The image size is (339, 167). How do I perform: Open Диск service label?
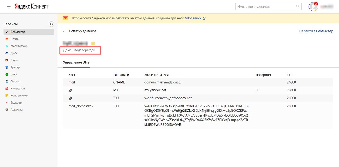point(14,53)
